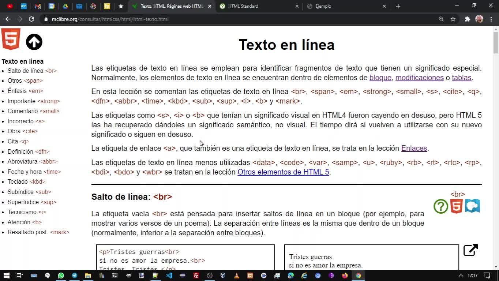
Task: Select the Texto. HTML. Páginas web tab
Action: click(172, 6)
